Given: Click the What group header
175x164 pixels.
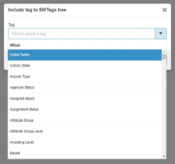Looking at the screenshot, I should 15,45.
